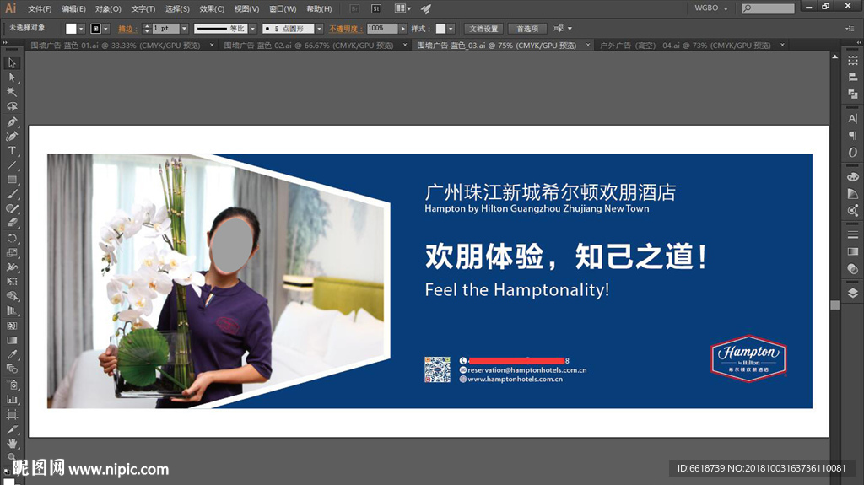The image size is (864, 485).
Task: Select the Selection (black arrow) tool
Action: pos(12,62)
